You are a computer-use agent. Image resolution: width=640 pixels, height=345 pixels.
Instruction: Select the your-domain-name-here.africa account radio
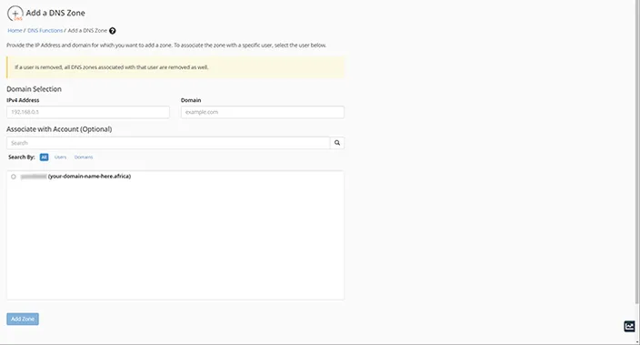[14, 177]
